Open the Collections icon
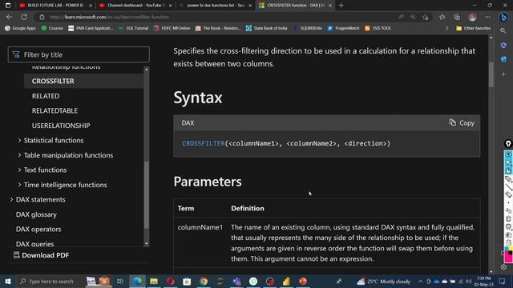513x288 pixels. pyautogui.click(x=457, y=17)
